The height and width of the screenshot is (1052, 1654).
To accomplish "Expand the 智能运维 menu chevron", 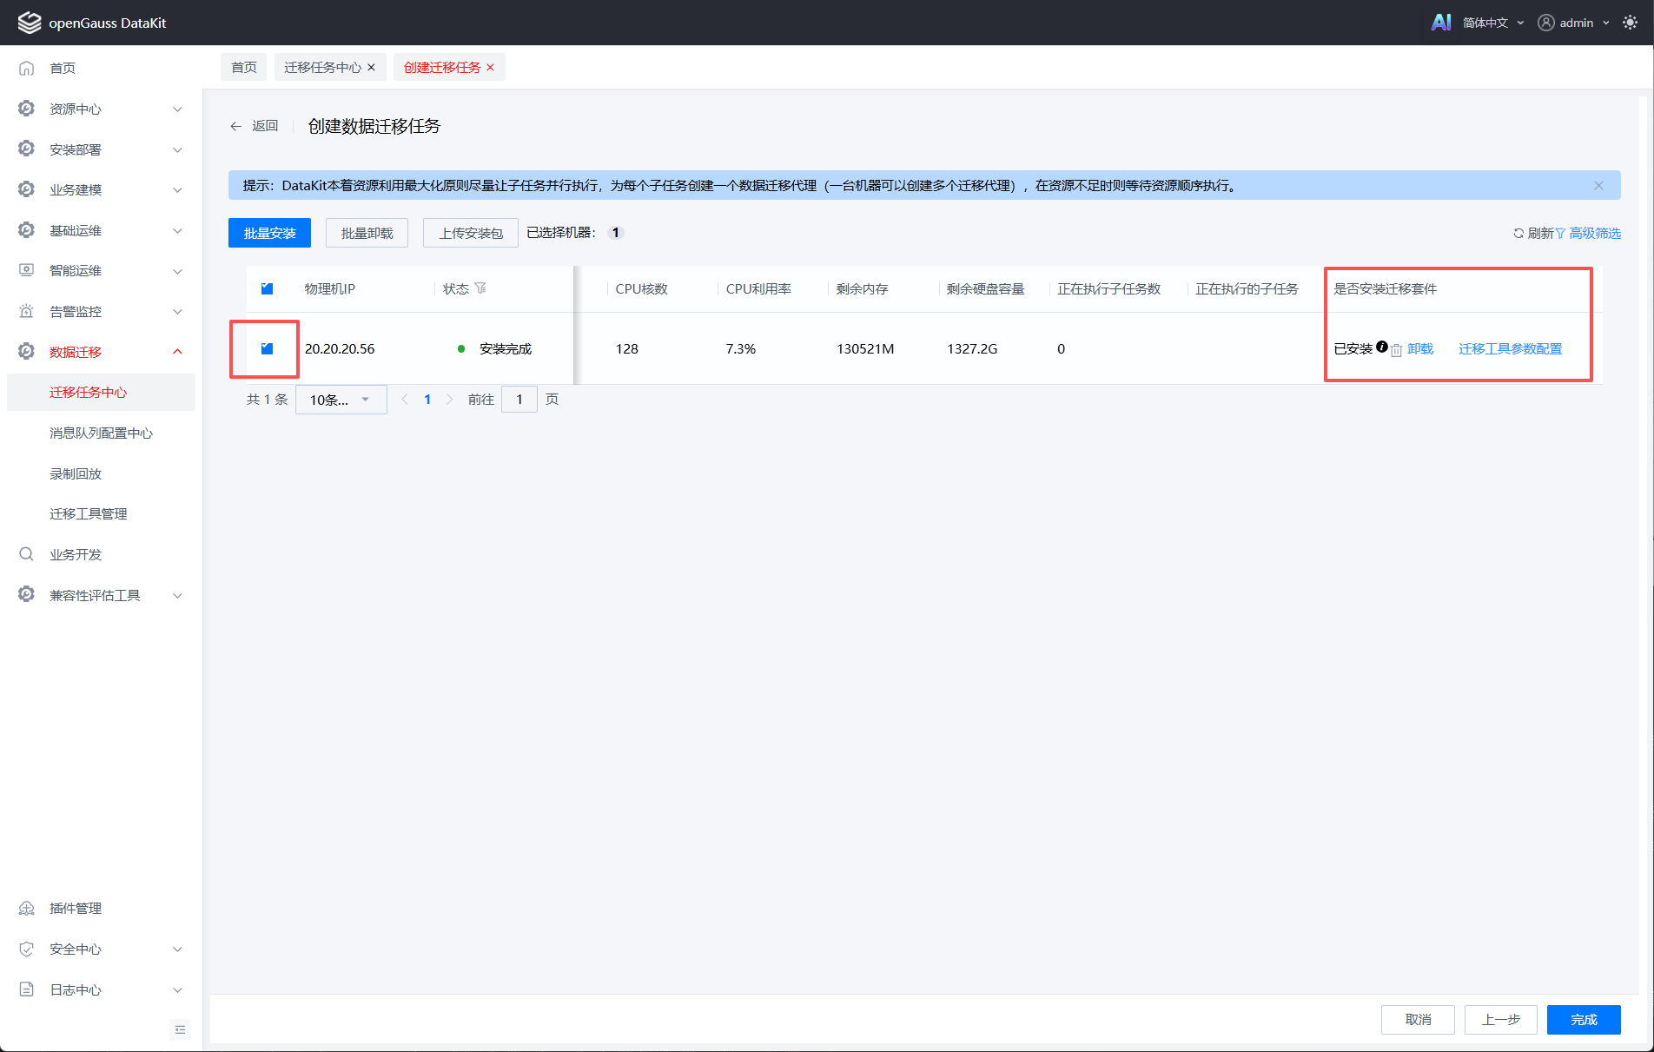I will (177, 270).
